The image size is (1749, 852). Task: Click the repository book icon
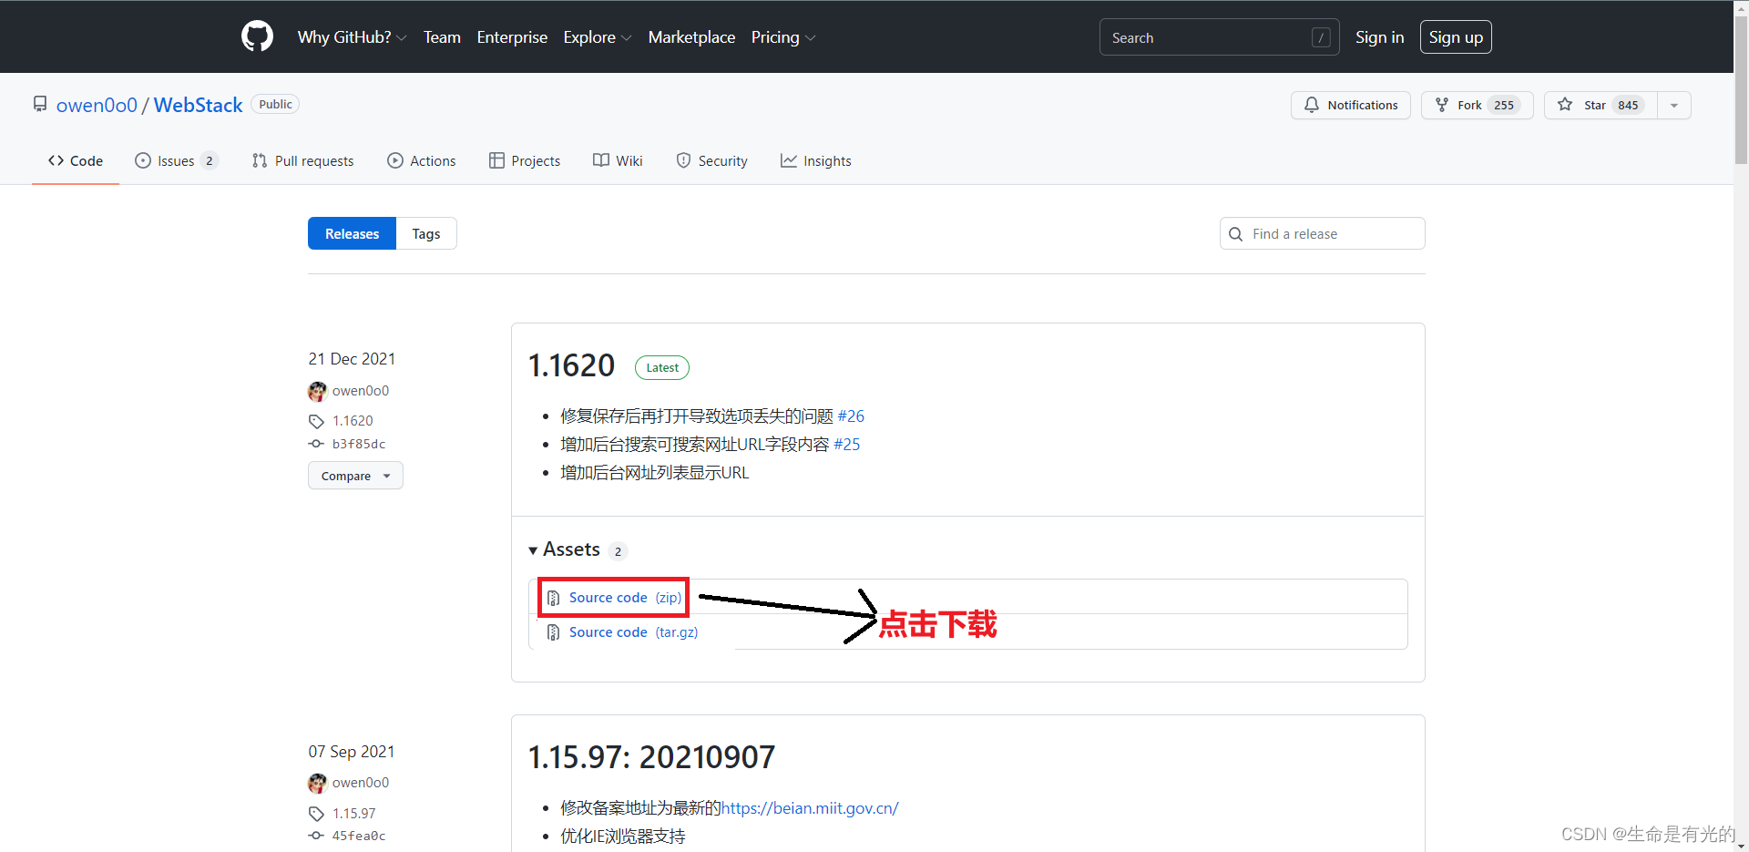click(40, 105)
